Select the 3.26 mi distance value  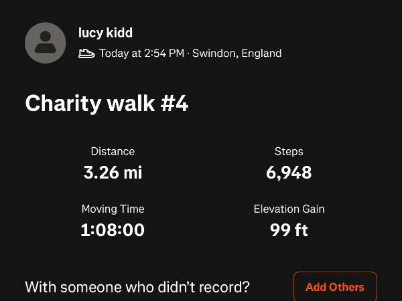tap(113, 173)
